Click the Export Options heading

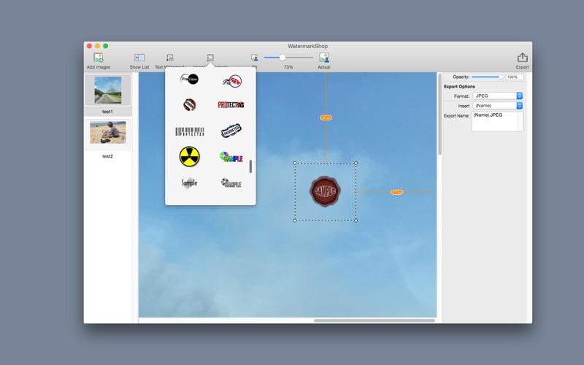click(459, 86)
